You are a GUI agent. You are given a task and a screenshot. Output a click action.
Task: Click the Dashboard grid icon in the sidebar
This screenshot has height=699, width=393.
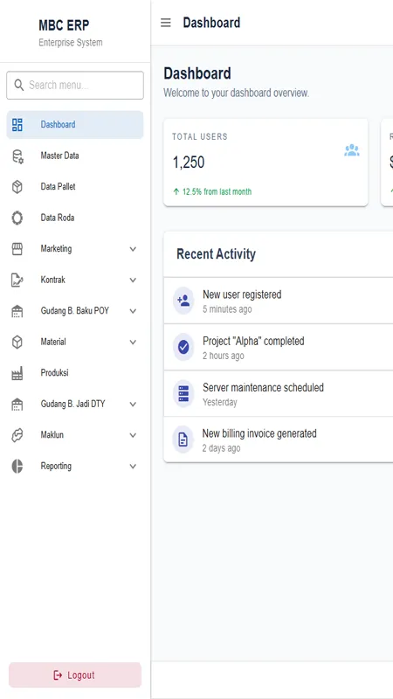[17, 125]
